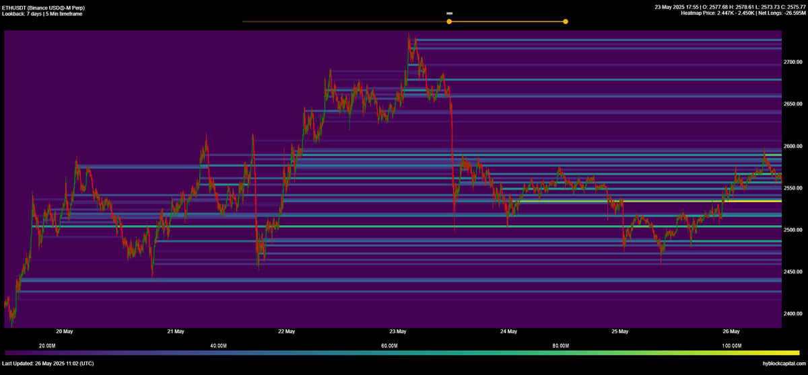Click the ETHUSDT (Binance USD-M Perp) title
Viewport: 808px width, 375px height.
coord(43,7)
